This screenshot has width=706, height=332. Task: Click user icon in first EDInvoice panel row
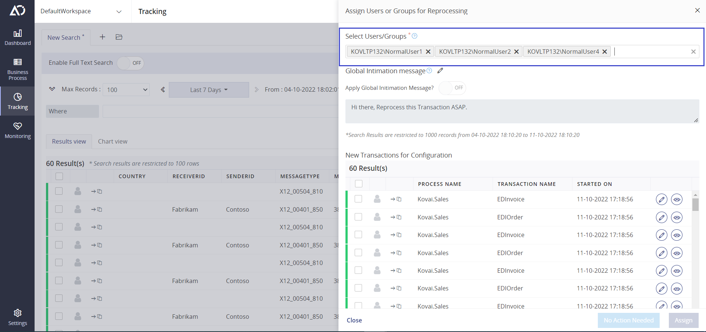[377, 199]
